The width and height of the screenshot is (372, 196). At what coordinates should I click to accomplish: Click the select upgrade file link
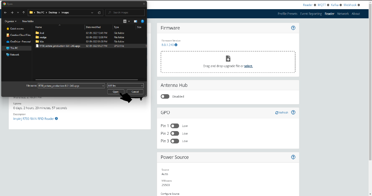click(248, 66)
